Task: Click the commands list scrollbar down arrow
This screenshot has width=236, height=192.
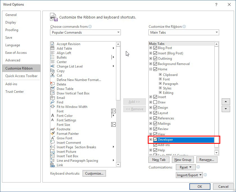Action: click(x=118, y=165)
